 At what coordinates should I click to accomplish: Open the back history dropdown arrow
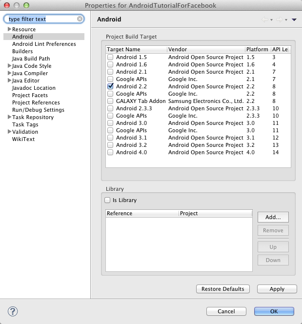click(x=271, y=20)
